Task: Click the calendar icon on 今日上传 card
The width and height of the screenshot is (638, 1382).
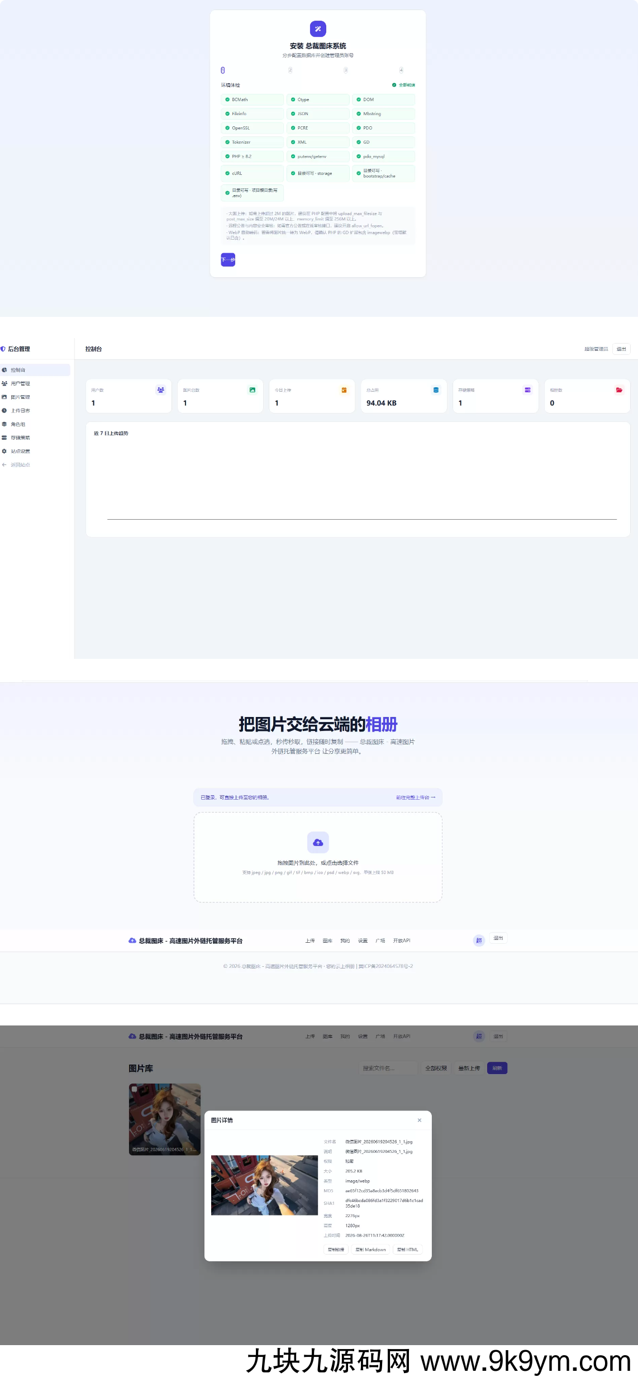Action: coord(344,390)
